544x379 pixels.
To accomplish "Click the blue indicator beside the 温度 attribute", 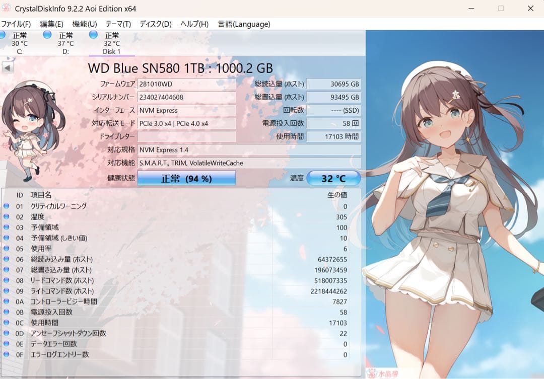I will pos(5,216).
